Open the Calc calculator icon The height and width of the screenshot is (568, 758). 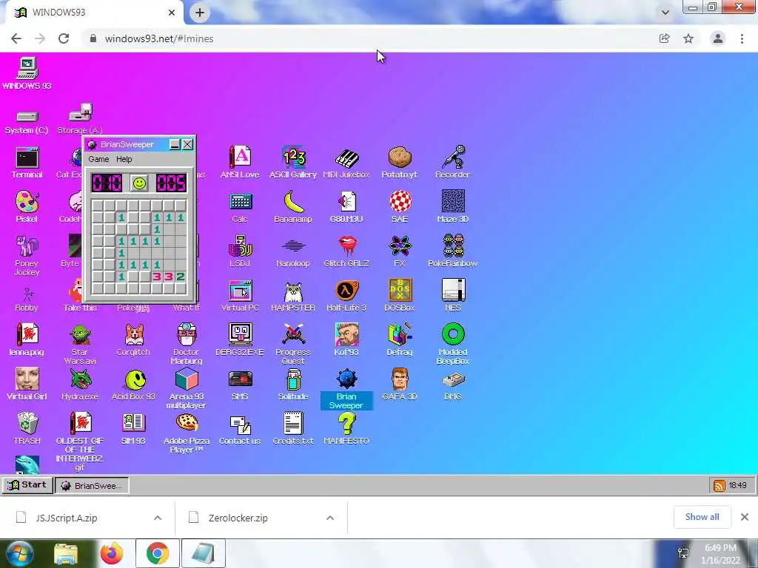241,201
